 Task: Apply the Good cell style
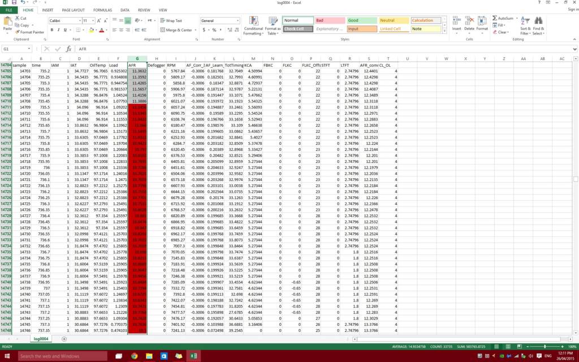pyautogui.click(x=360, y=21)
